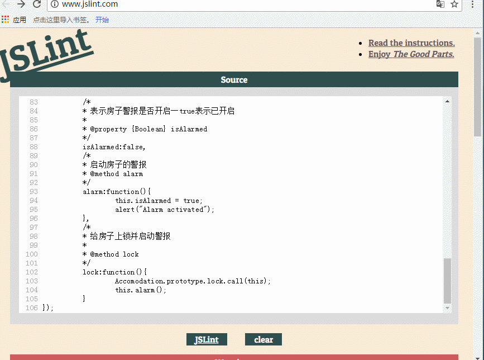The image size is (484, 360).
Task: Open the translate page icon
Action: tap(440, 4)
